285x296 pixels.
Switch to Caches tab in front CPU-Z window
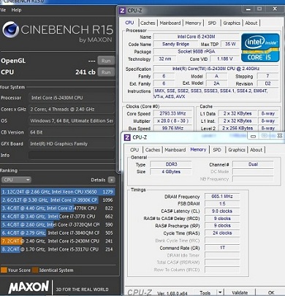[153, 150]
